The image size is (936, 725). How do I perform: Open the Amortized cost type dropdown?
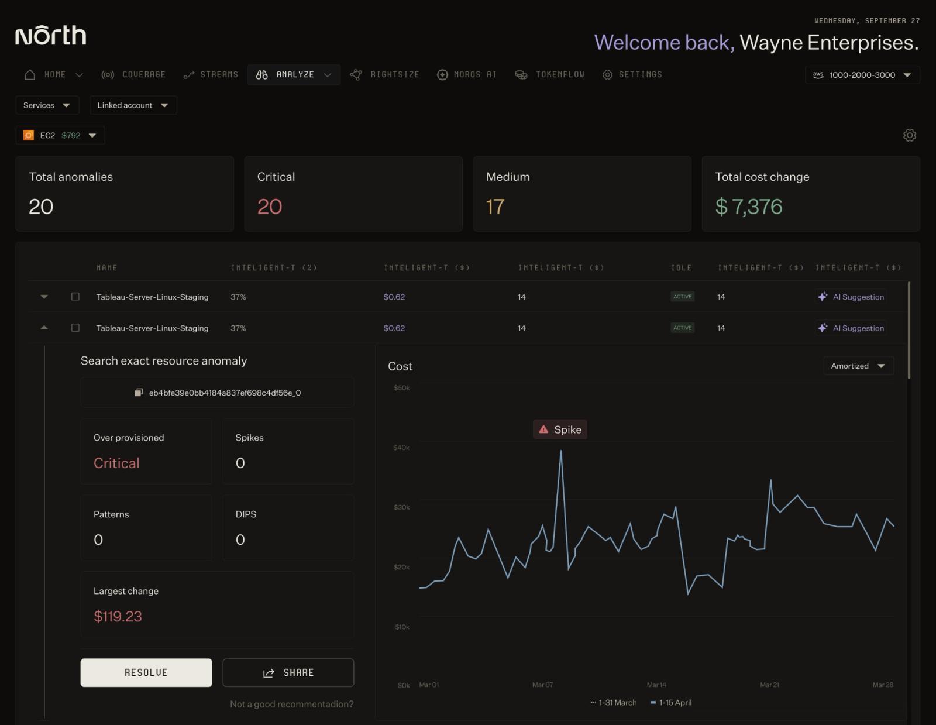[x=858, y=366]
